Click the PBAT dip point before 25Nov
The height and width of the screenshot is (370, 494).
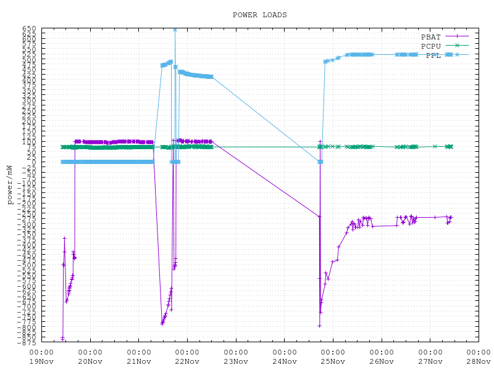[319, 326]
